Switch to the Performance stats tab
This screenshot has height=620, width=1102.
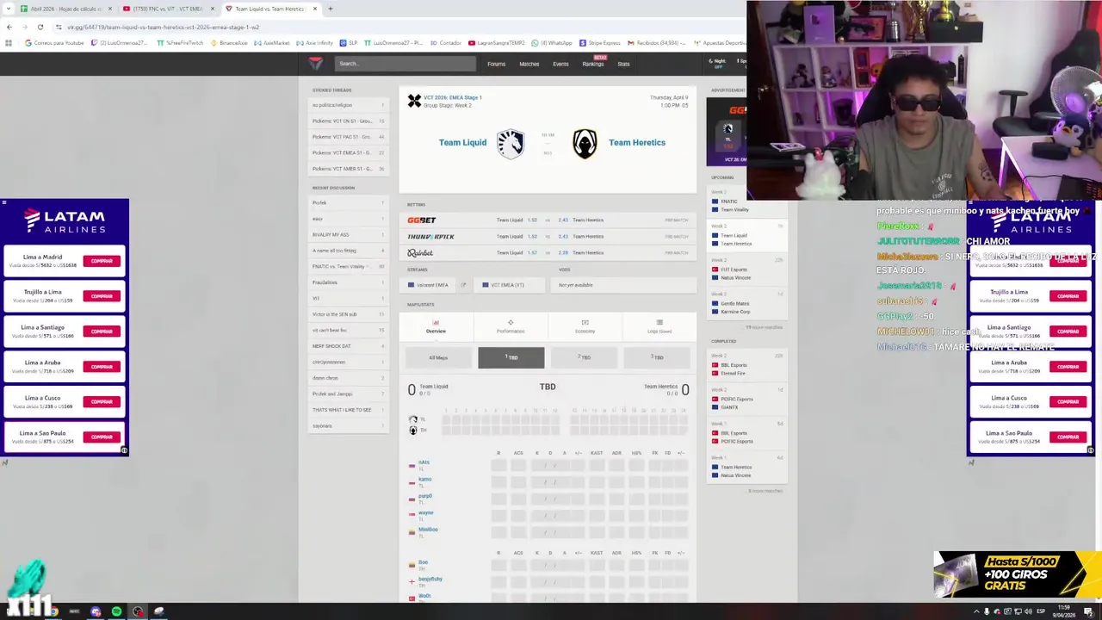click(511, 326)
